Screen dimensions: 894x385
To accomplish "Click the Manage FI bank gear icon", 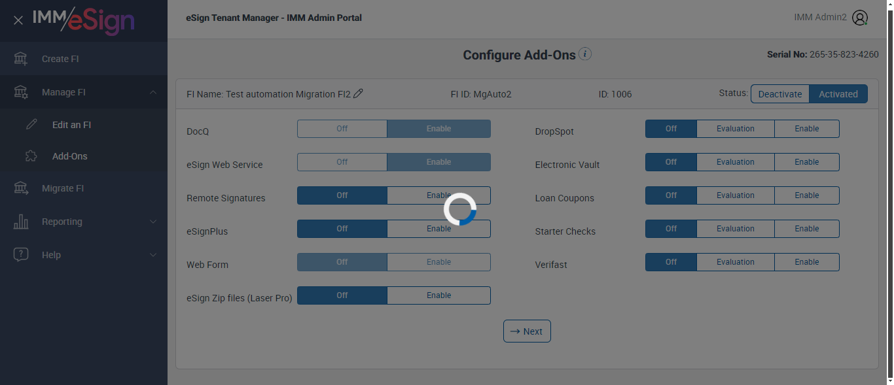I will [x=21, y=92].
